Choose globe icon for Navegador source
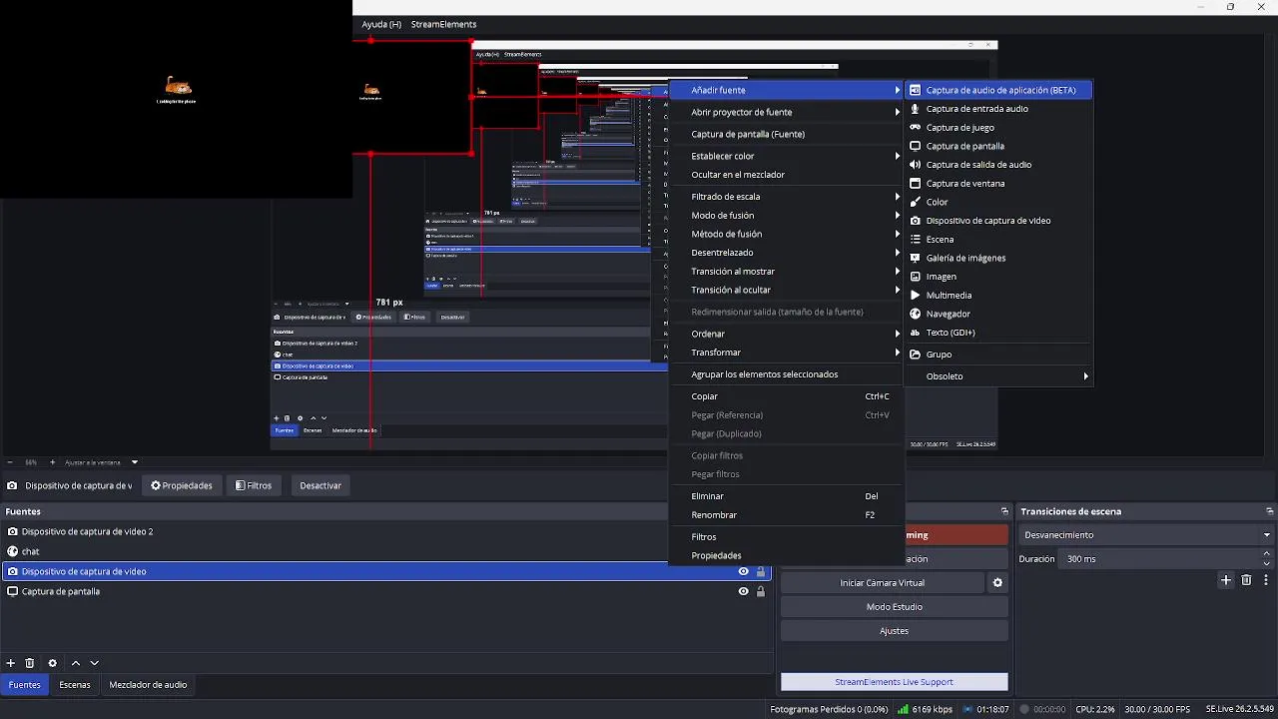The image size is (1278, 719). pos(915,314)
